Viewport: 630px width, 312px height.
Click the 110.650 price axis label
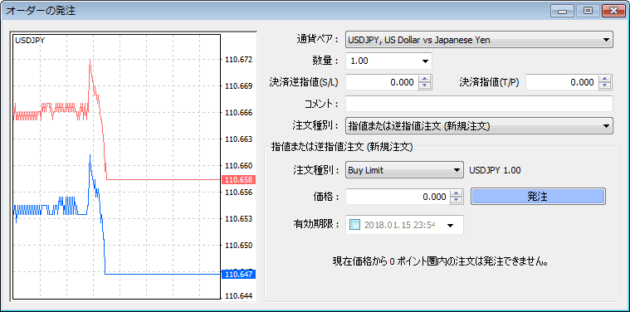(x=239, y=246)
